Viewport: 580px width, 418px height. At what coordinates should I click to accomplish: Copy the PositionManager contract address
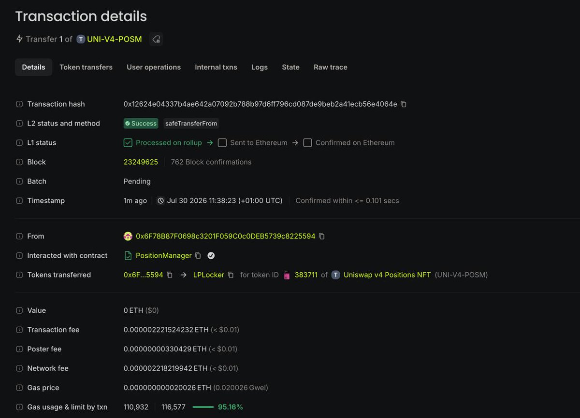tap(198, 256)
